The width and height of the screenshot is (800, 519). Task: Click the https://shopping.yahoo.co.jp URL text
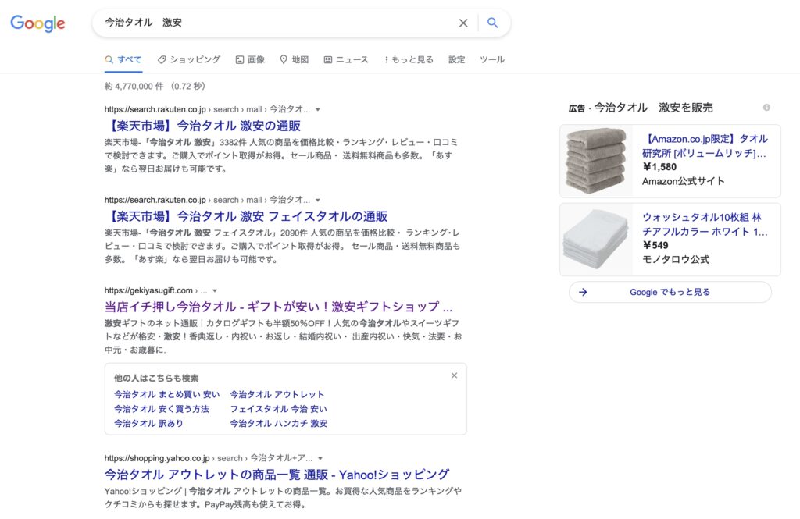point(157,458)
